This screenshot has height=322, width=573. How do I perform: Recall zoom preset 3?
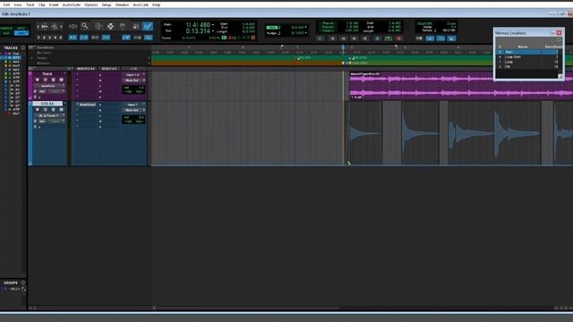(50, 38)
